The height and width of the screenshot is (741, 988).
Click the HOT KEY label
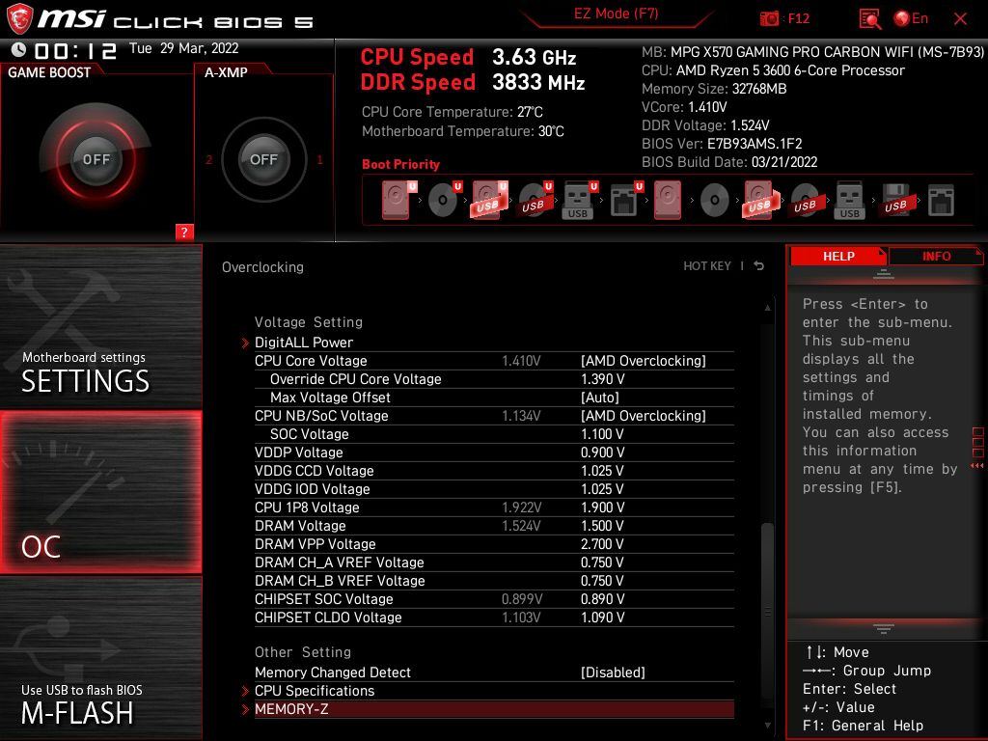pyautogui.click(x=707, y=266)
